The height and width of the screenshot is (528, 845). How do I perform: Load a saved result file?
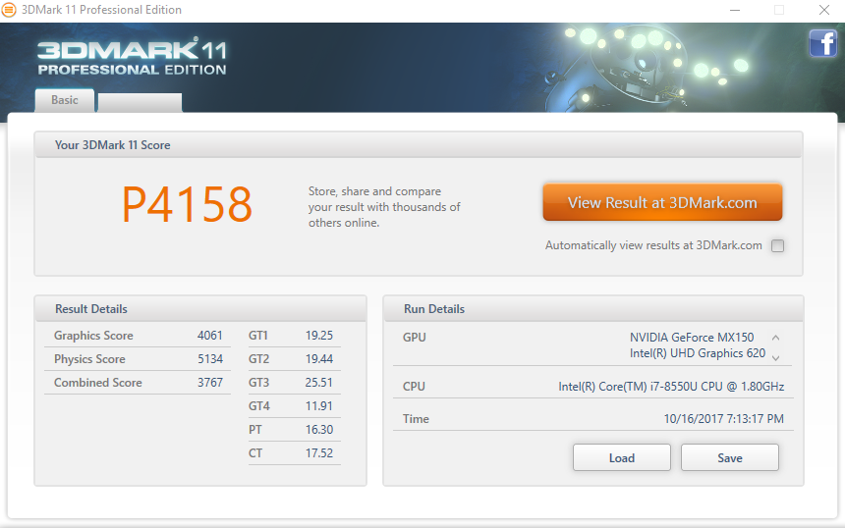click(622, 457)
